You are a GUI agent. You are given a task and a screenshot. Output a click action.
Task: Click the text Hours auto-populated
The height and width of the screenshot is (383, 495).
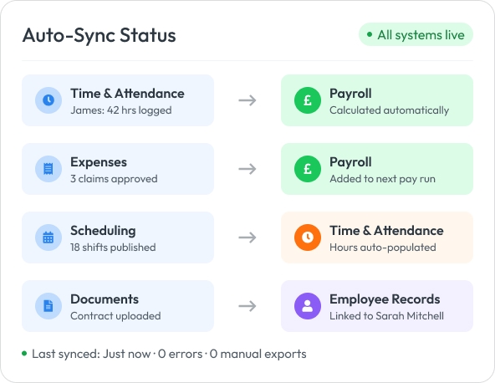click(x=383, y=248)
